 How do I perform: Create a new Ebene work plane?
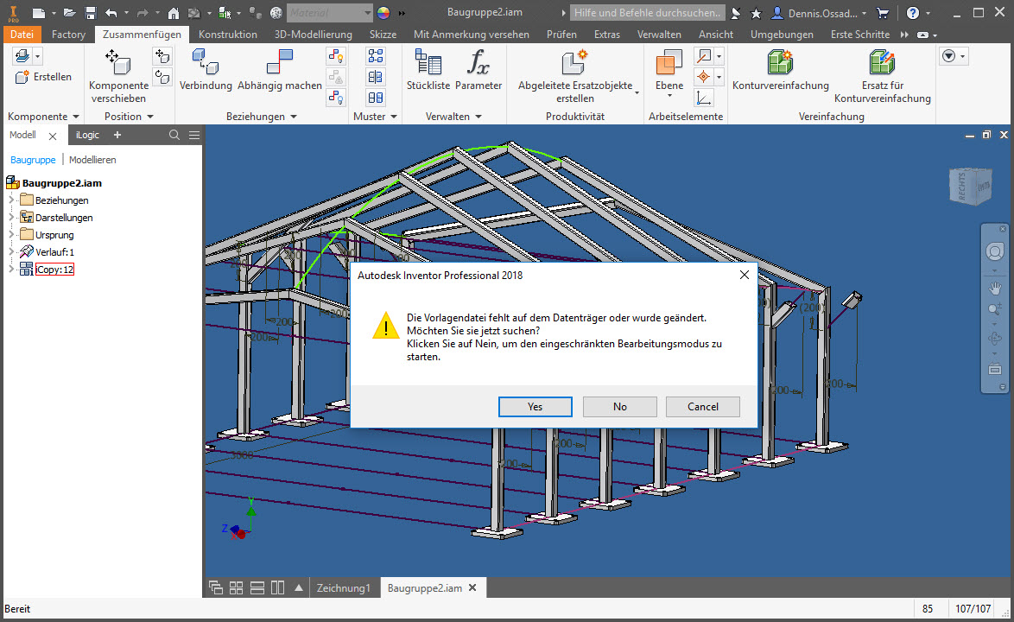coord(668,69)
